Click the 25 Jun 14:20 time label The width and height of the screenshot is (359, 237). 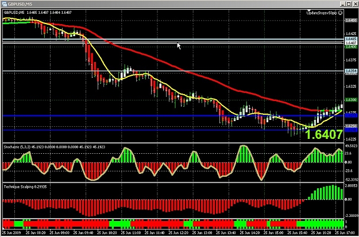(249, 232)
